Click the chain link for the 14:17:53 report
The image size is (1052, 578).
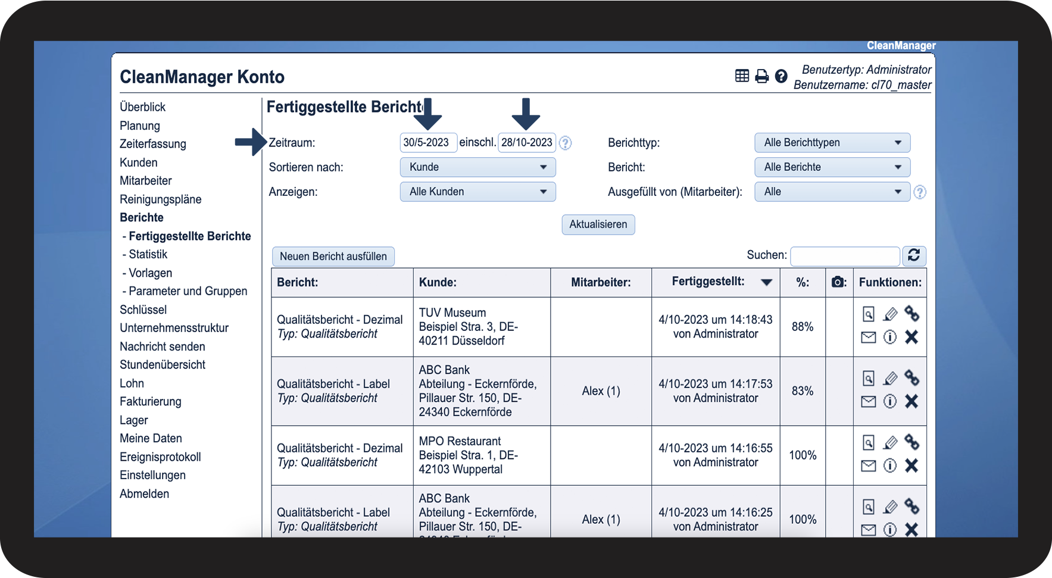[911, 377]
